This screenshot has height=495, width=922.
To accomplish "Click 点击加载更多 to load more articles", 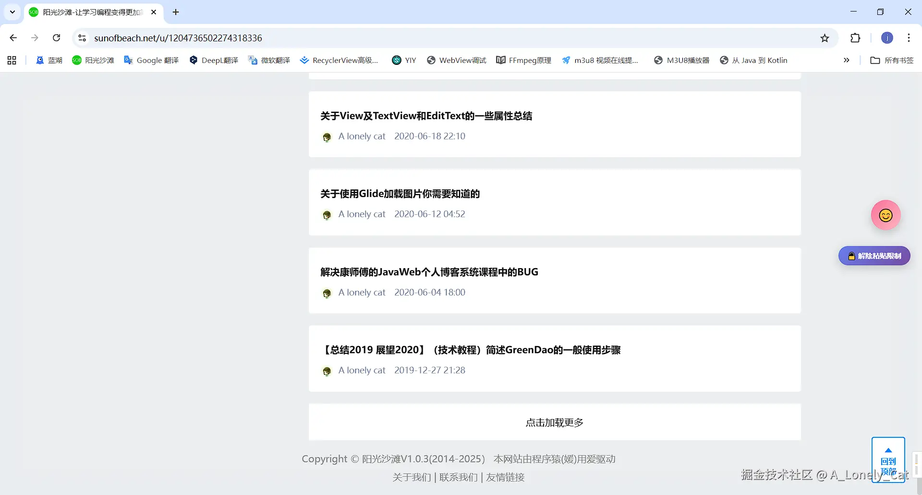I will pyautogui.click(x=554, y=422).
